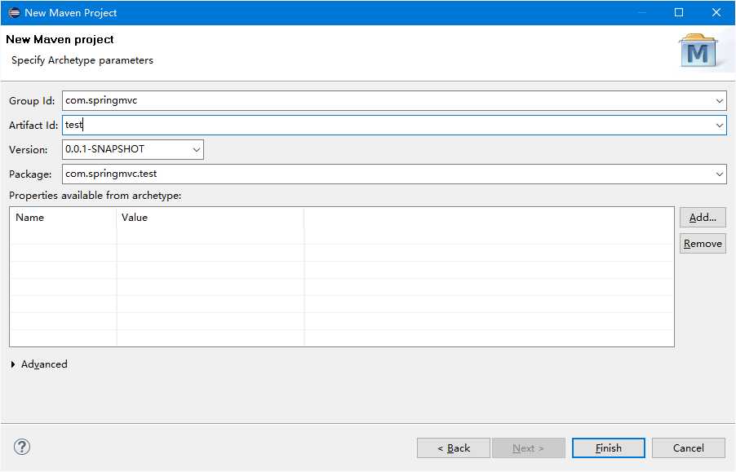Close the New Maven Project dialog

pos(716,13)
